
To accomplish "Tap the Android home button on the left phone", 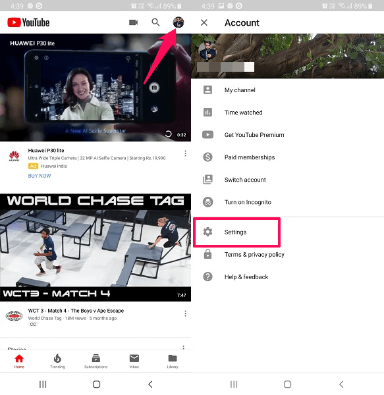I will [97, 384].
